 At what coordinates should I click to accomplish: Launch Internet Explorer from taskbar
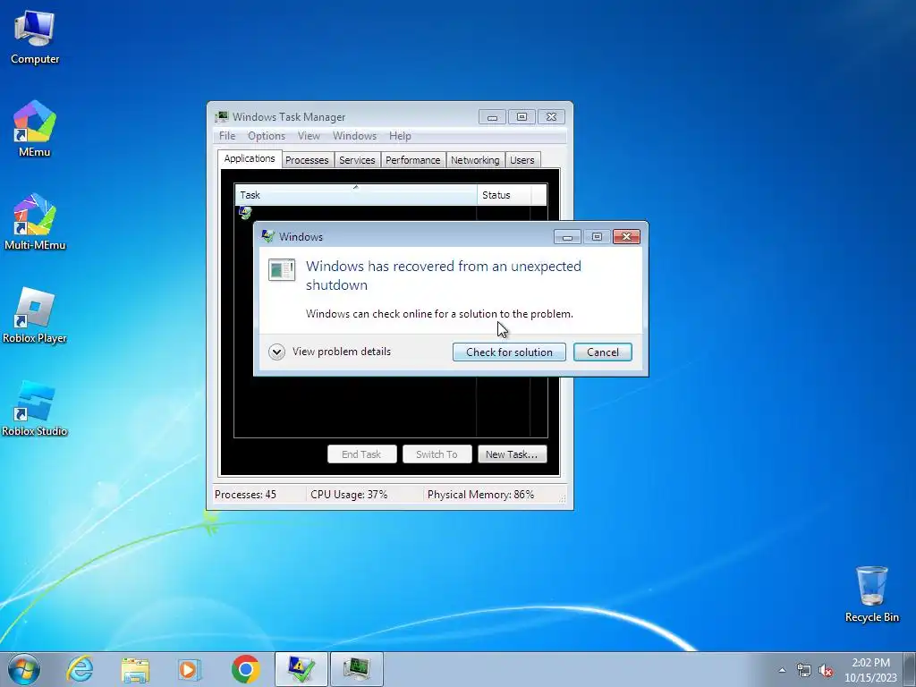tap(80, 669)
